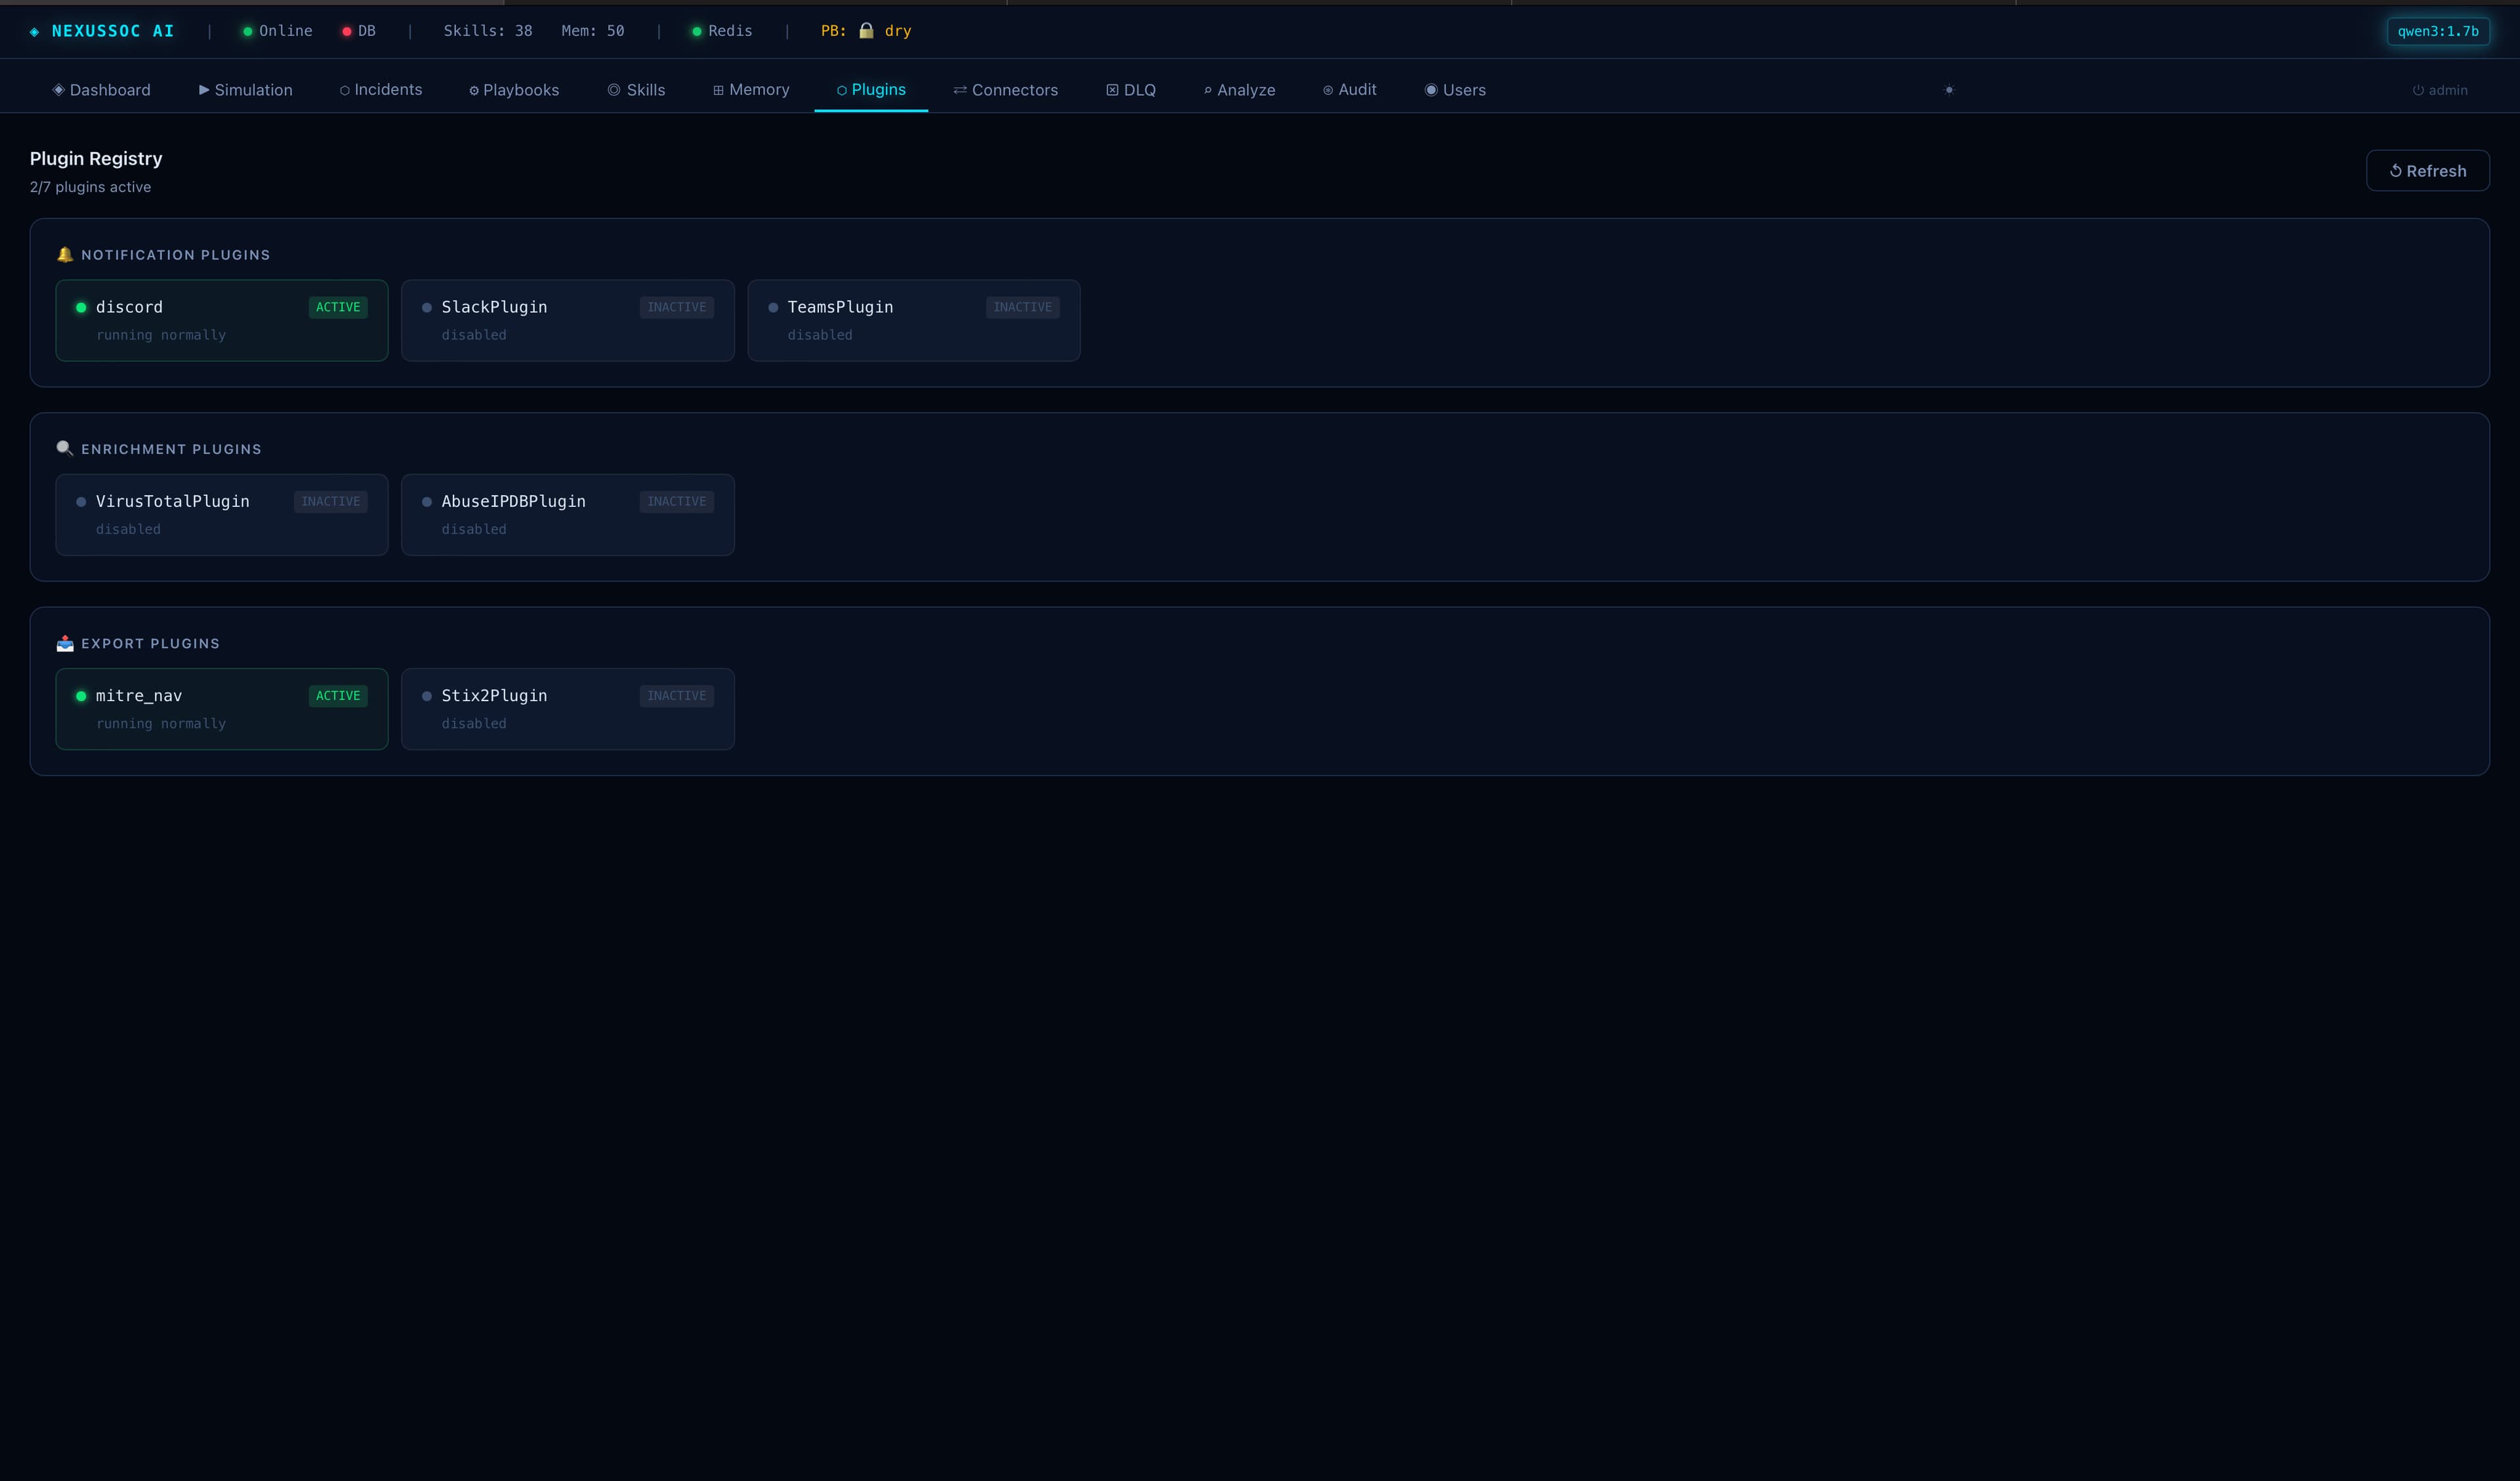Click the SlackPlugin name
The height and width of the screenshot is (1481, 2520).
point(494,308)
